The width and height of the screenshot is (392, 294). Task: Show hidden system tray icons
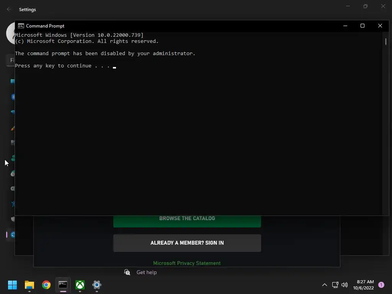pos(325,285)
